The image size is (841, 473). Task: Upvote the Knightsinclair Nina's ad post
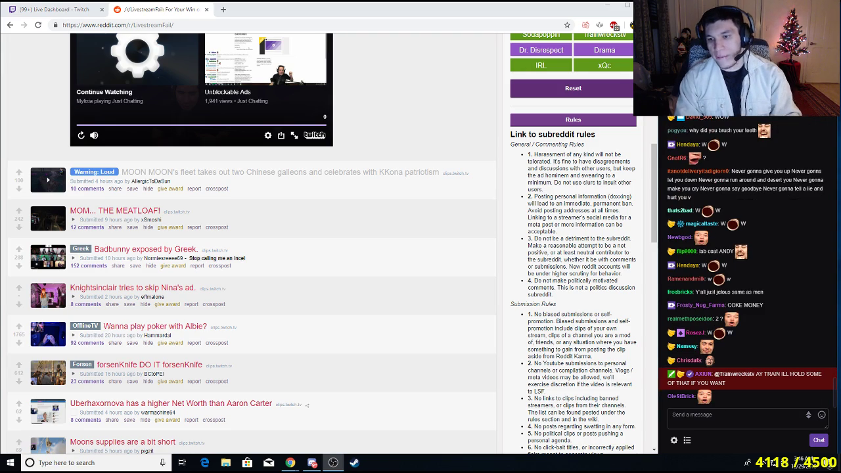(19, 288)
